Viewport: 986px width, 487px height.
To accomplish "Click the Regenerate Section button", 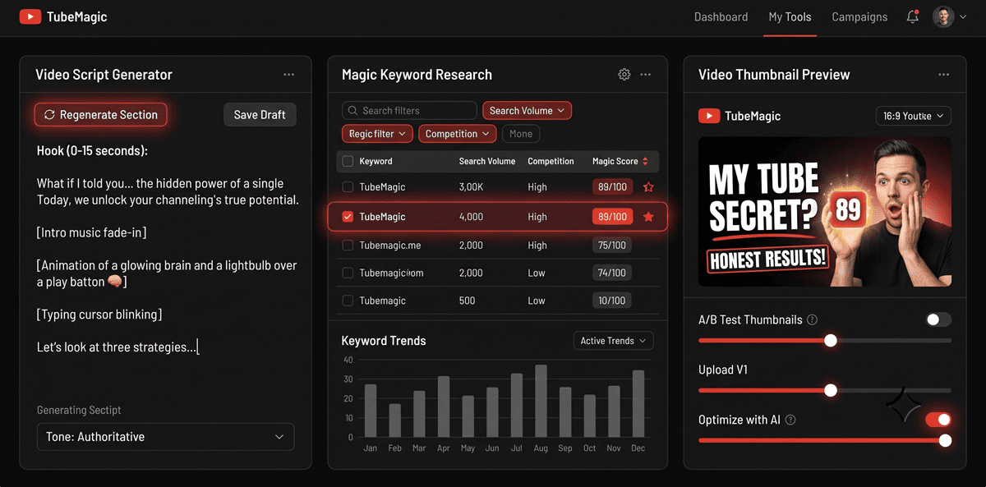I will tap(100, 115).
